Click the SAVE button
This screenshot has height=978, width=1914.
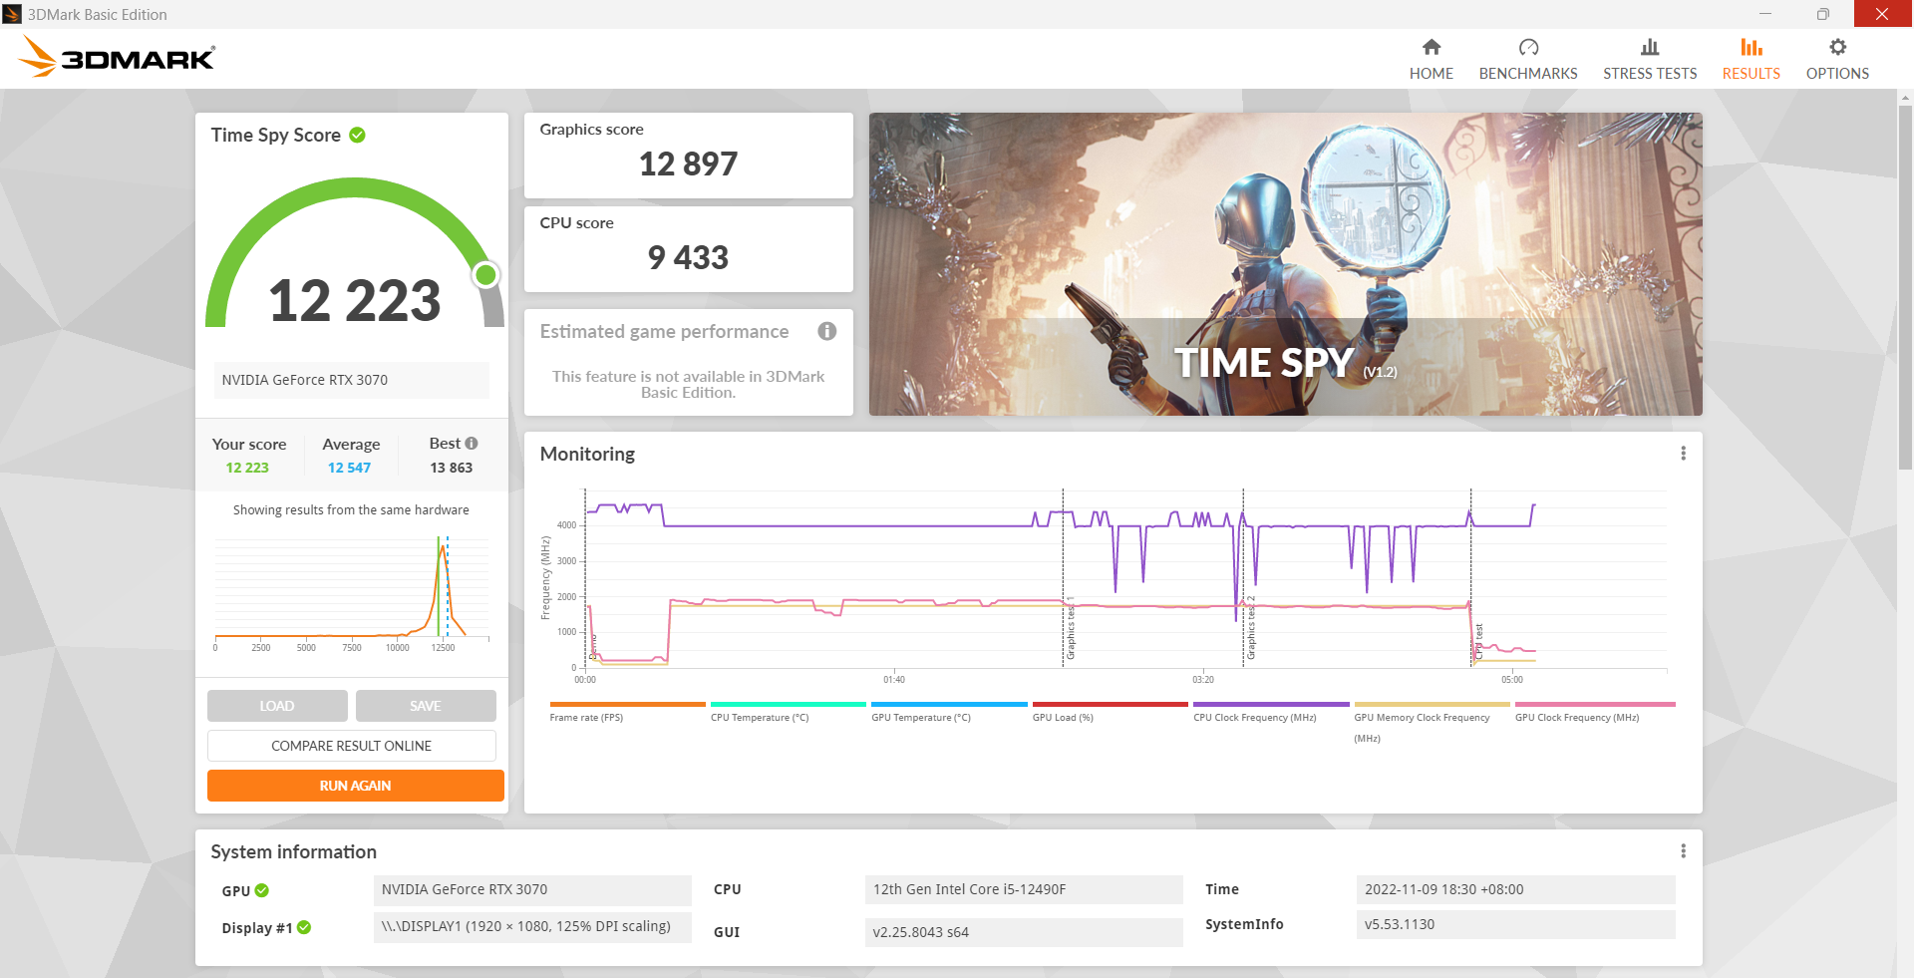(x=426, y=706)
